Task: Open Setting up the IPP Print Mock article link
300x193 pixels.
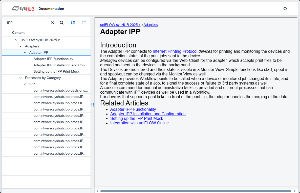Action: [137, 119]
